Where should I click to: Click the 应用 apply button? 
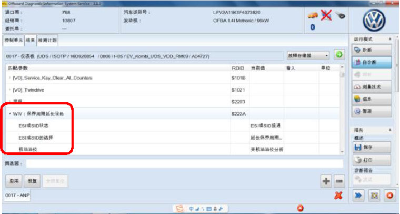14,181
